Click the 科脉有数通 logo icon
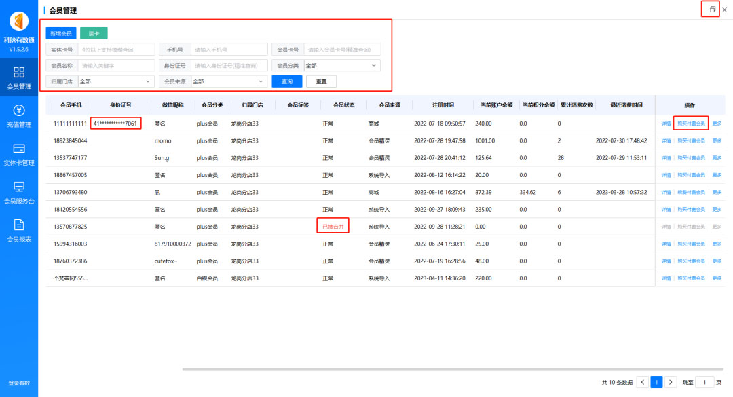The image size is (733, 397). coord(19,21)
